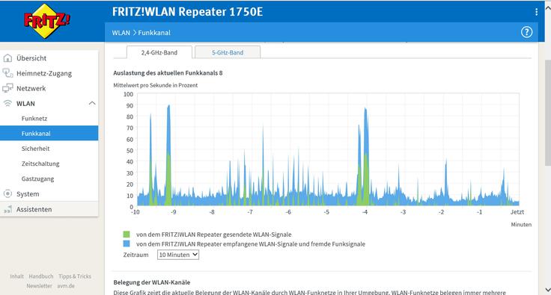Open the Zeitraum 10 Minuten dropdown
The width and height of the screenshot is (551, 295).
[178, 255]
